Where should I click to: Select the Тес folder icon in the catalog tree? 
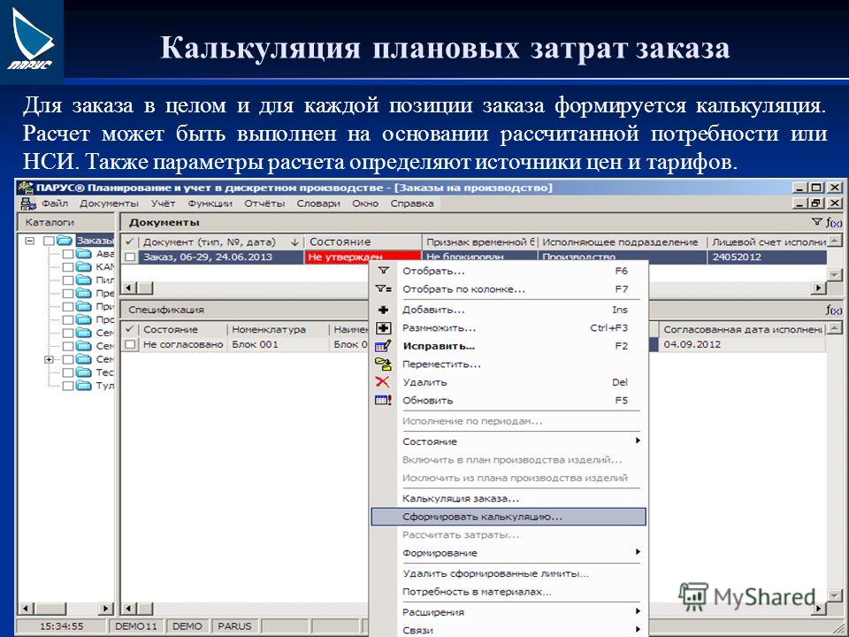[84, 372]
